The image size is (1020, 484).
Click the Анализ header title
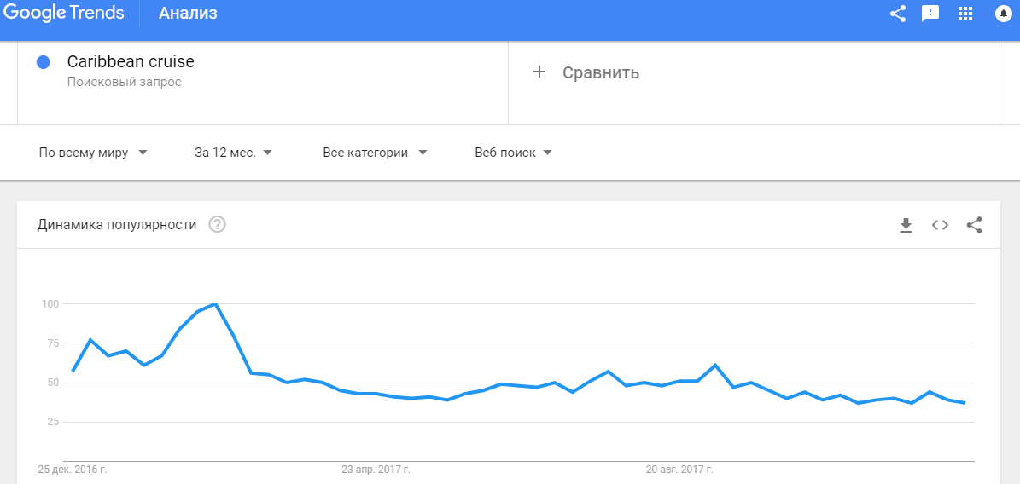click(x=188, y=14)
